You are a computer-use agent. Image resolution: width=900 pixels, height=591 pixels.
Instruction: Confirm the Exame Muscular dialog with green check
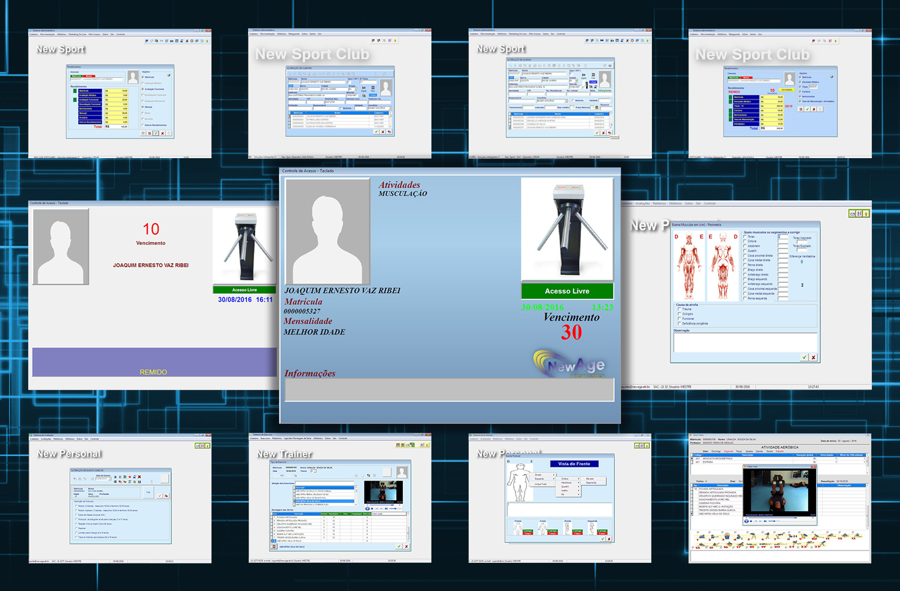(804, 357)
